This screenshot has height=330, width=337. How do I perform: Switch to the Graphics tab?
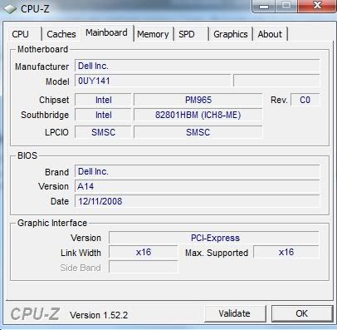[231, 34]
